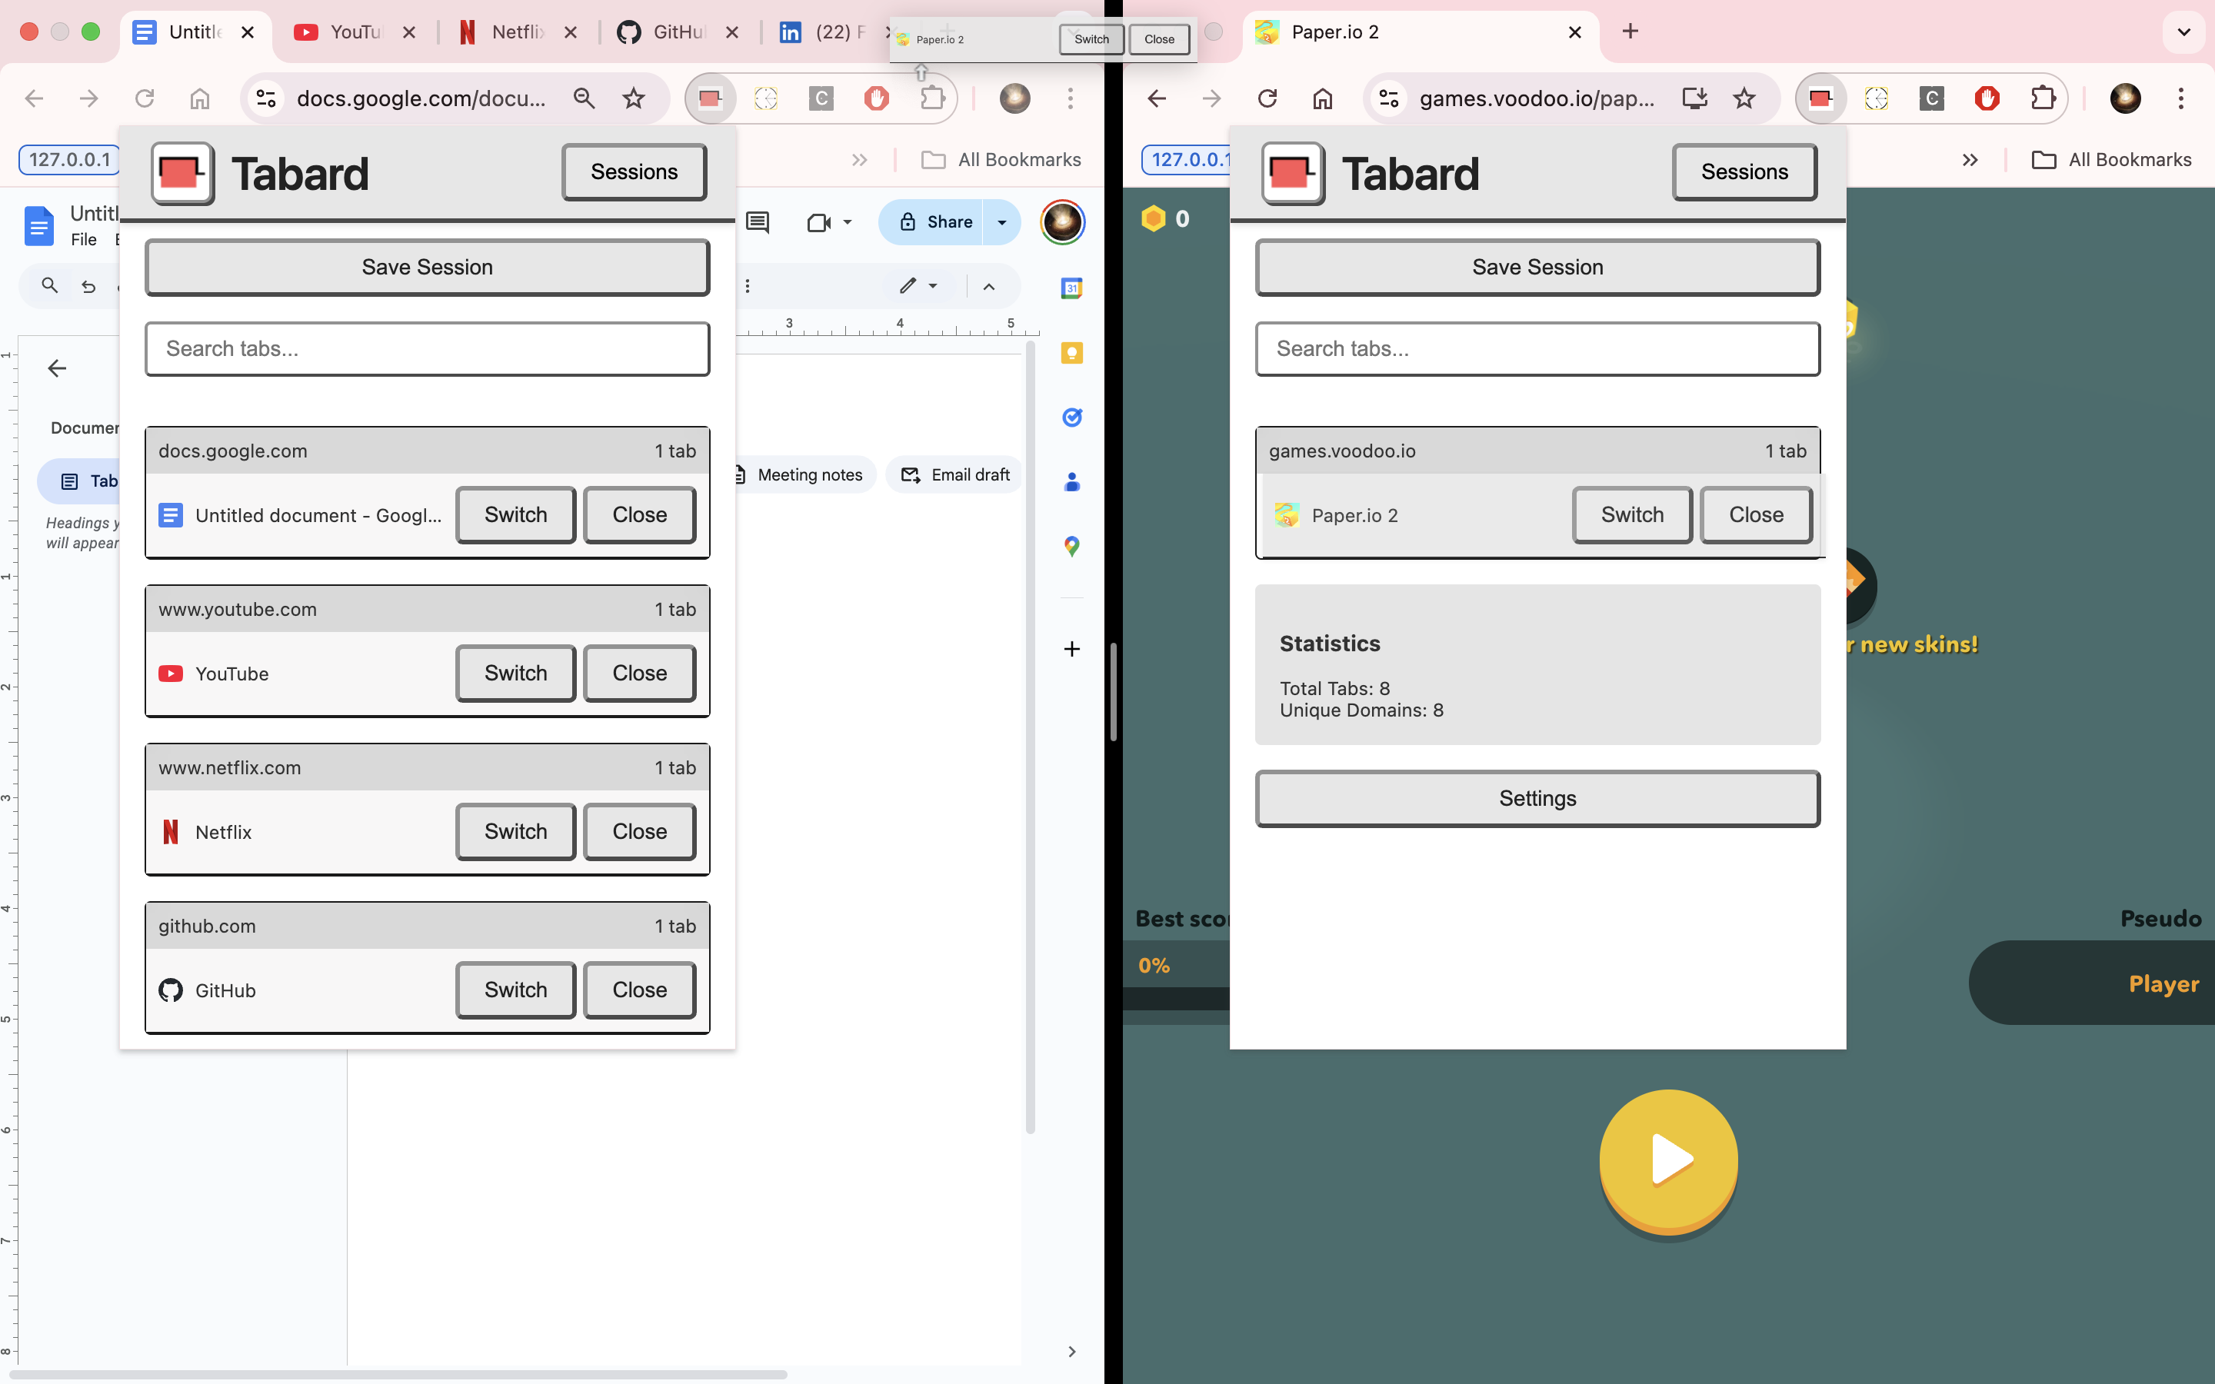Reload the games.voodoo.io page

click(x=1267, y=98)
